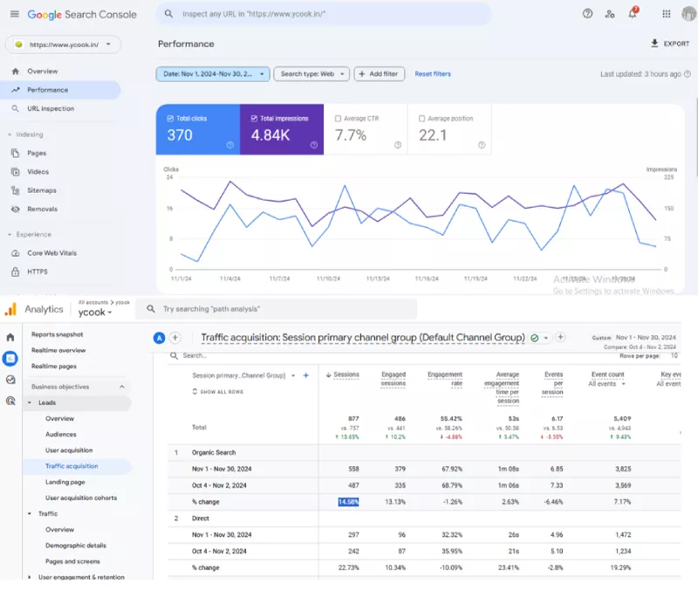Open the Search Console hamburger menu
Viewport: 698px width, 591px height.
[14, 15]
